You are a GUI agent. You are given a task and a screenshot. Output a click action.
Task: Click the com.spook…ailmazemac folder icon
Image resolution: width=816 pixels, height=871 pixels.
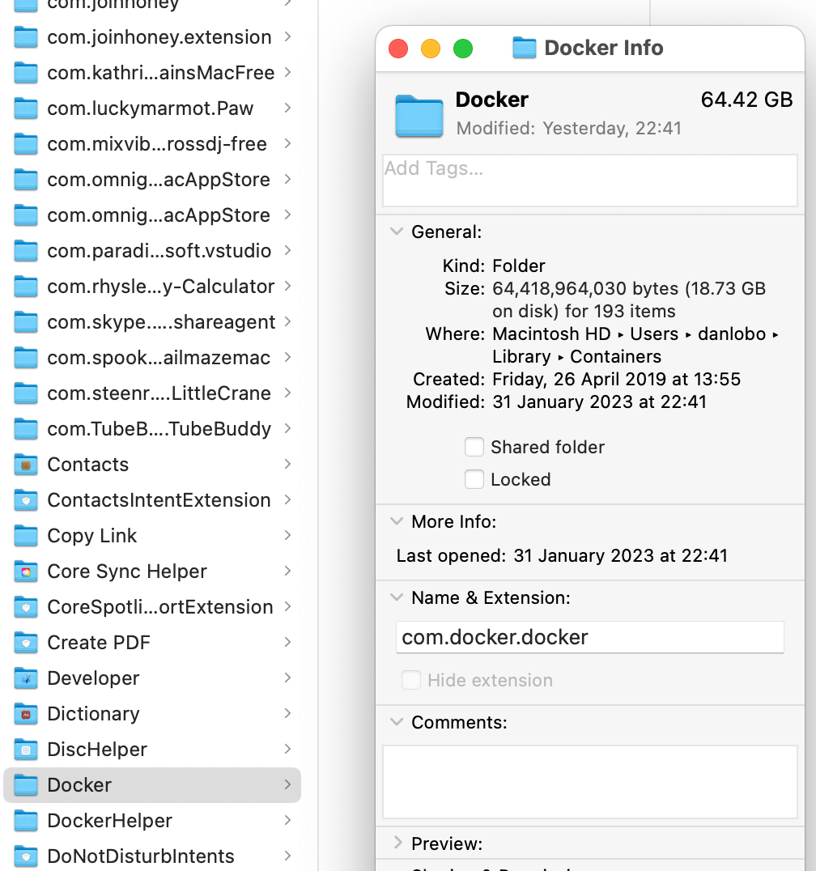pyautogui.click(x=26, y=358)
